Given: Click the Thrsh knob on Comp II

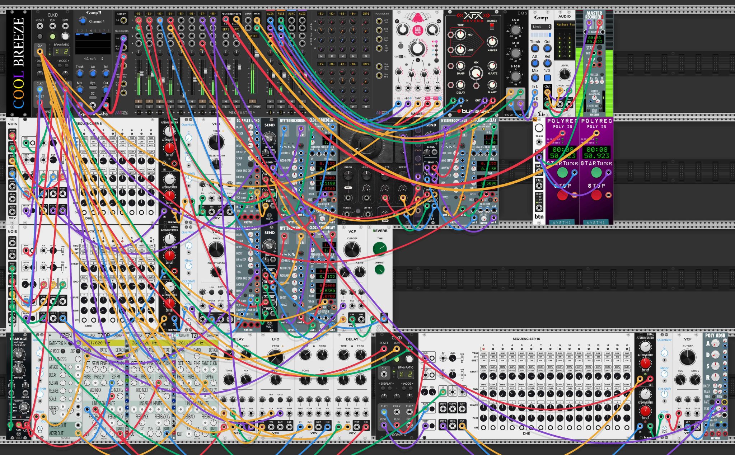Looking at the screenshot, I should click(x=80, y=74).
